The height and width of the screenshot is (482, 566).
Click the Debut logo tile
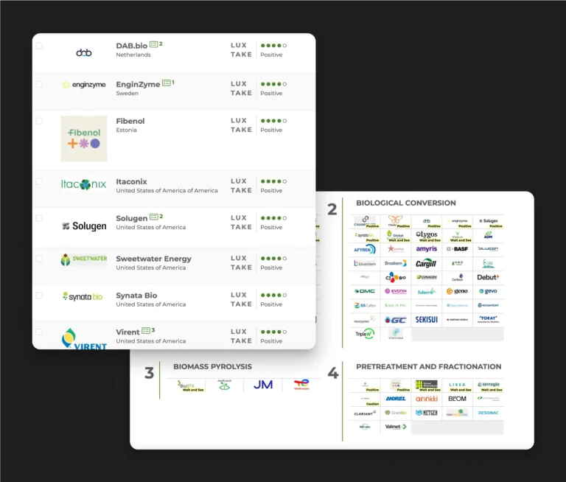point(488,277)
